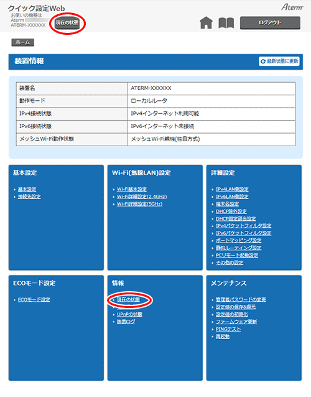
Task: Click the ログアウト button
Action: 270,23
